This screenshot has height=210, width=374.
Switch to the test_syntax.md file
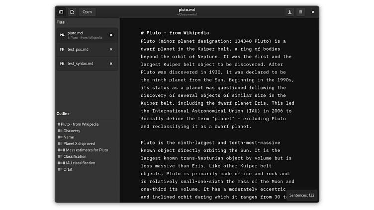(81, 64)
